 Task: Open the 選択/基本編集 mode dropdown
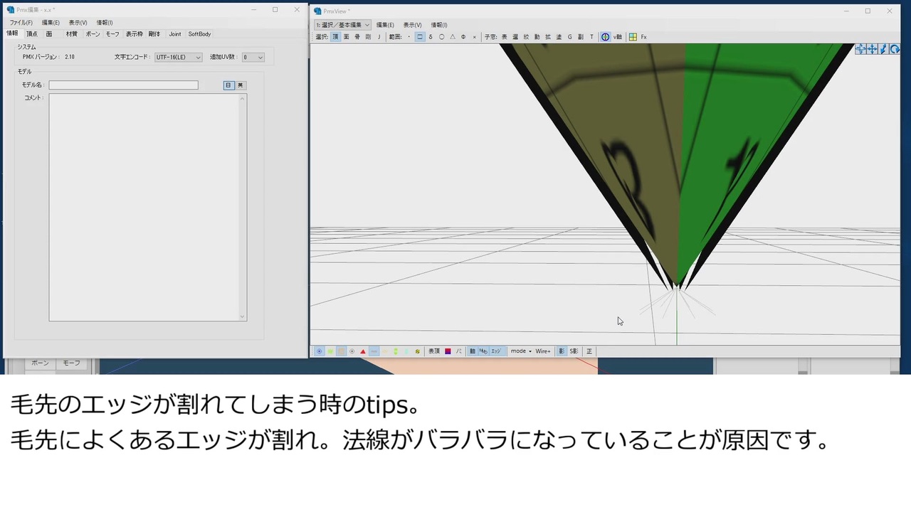[343, 25]
